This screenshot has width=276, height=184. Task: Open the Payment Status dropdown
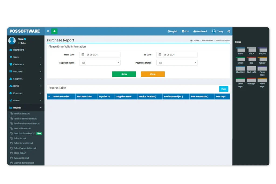[x=177, y=63]
